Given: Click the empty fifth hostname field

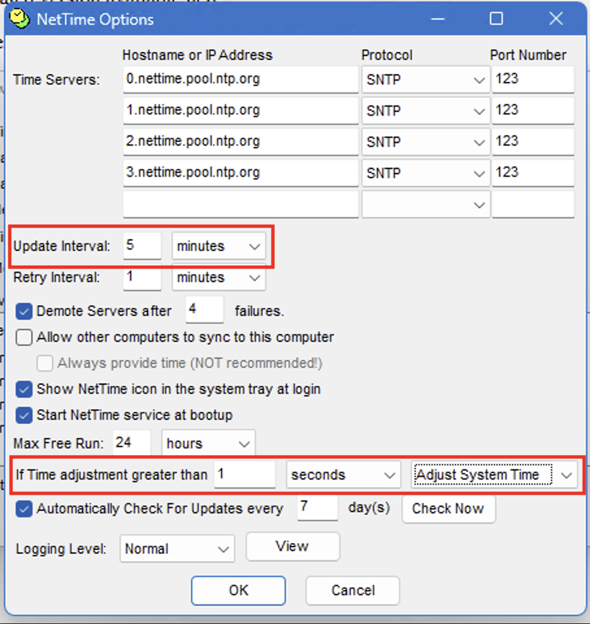Looking at the screenshot, I should [240, 204].
